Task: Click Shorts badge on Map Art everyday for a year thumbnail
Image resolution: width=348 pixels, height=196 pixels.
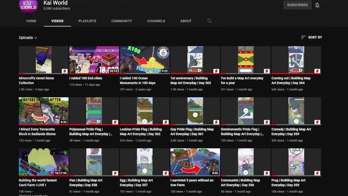Action: [x=266, y=71]
